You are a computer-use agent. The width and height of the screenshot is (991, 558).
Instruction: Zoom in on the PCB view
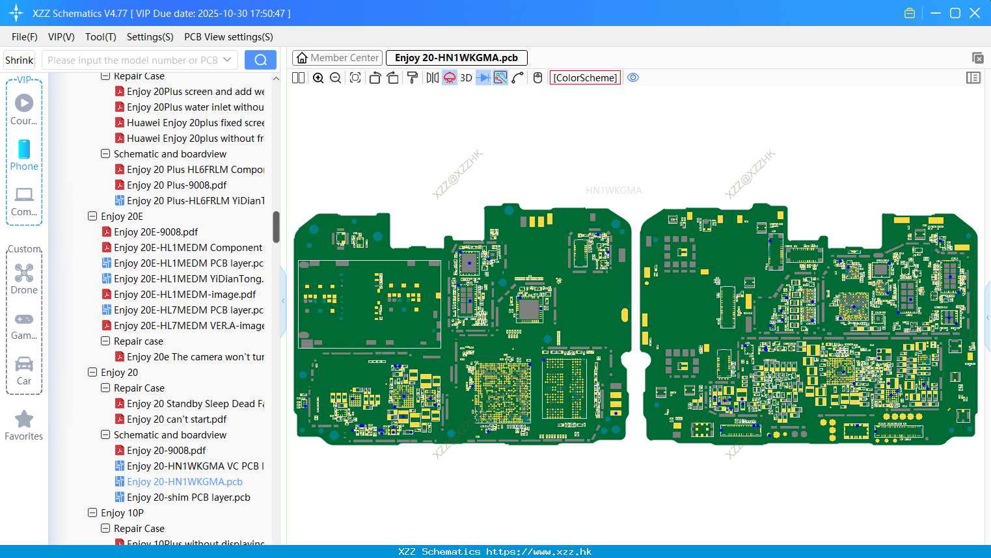click(318, 78)
